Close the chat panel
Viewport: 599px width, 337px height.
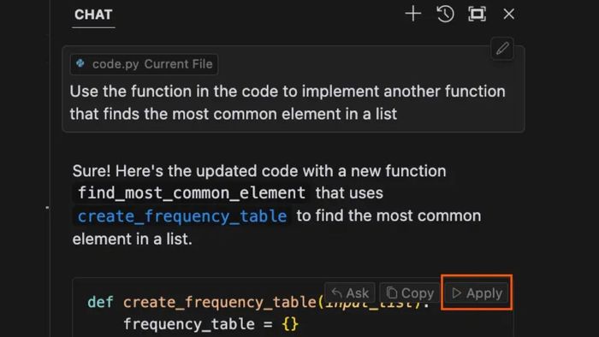coord(508,15)
